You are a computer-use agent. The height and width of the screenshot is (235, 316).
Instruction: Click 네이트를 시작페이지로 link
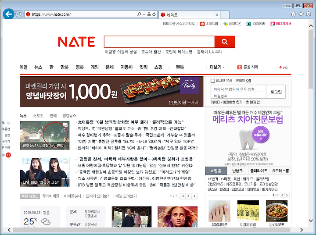pyautogui.click(x=179, y=24)
